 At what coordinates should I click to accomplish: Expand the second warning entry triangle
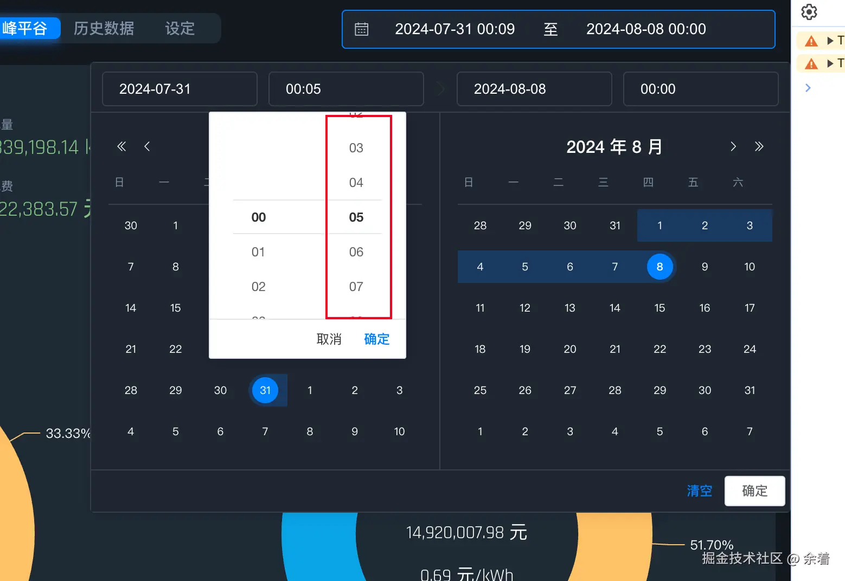(830, 64)
